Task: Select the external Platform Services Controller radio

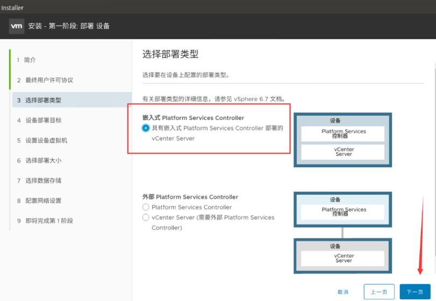Action: point(146,207)
